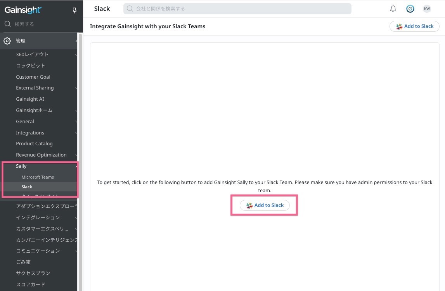
Task: Click the blue G circle icon
Action: point(410,9)
